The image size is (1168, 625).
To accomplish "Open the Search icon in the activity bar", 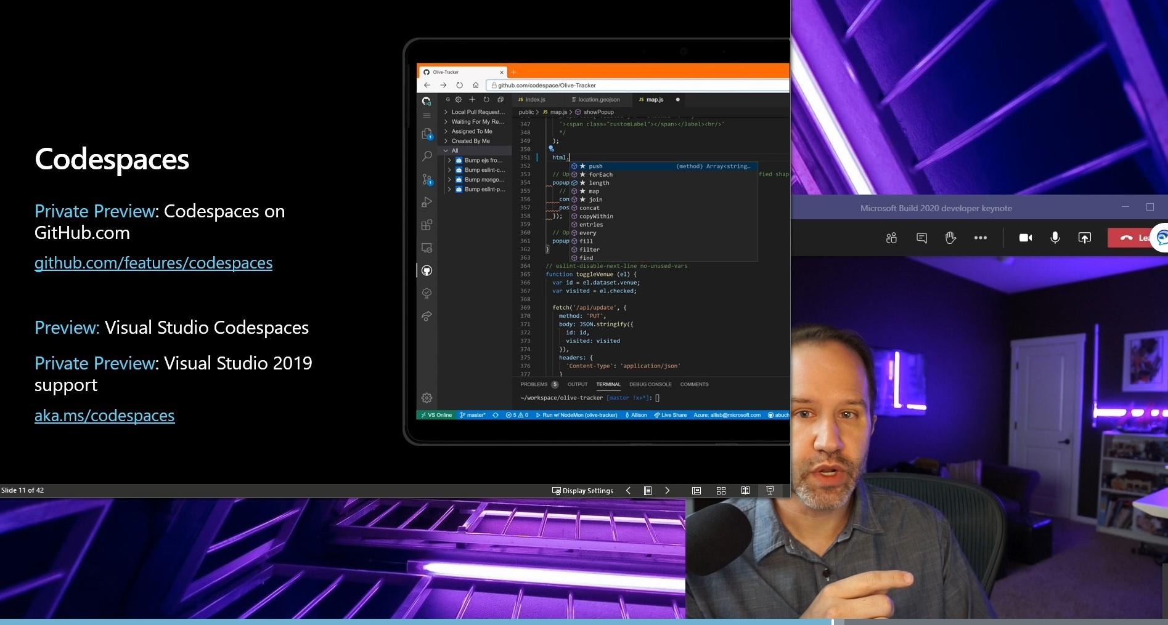I will [x=427, y=156].
